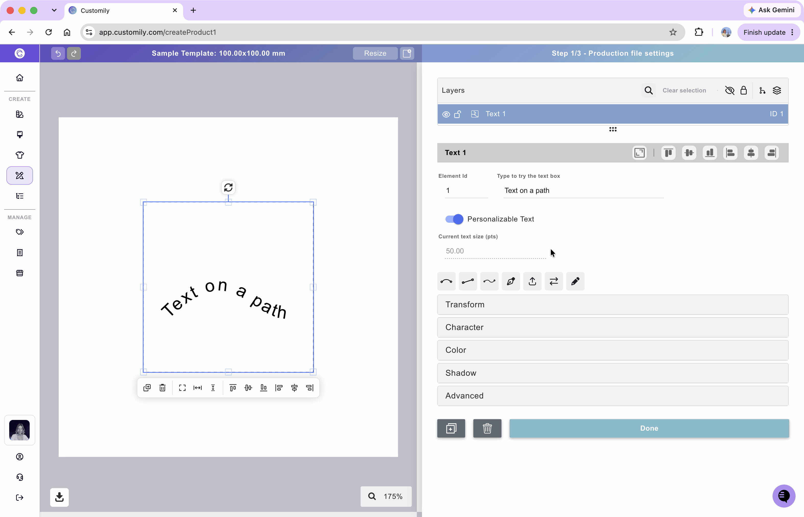Align horizontal center in Text 1 header
Viewport: 804px width, 517px height.
[751, 153]
